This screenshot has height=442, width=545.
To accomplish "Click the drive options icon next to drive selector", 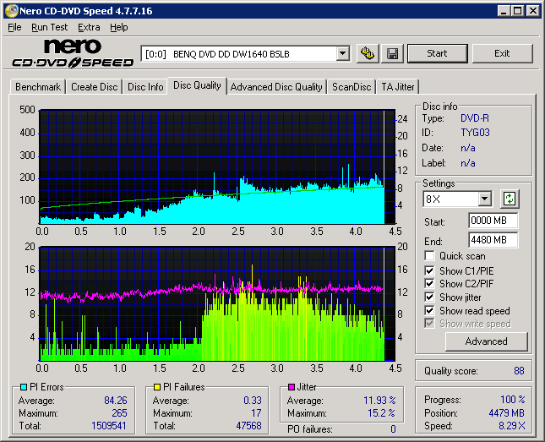I will [x=367, y=53].
